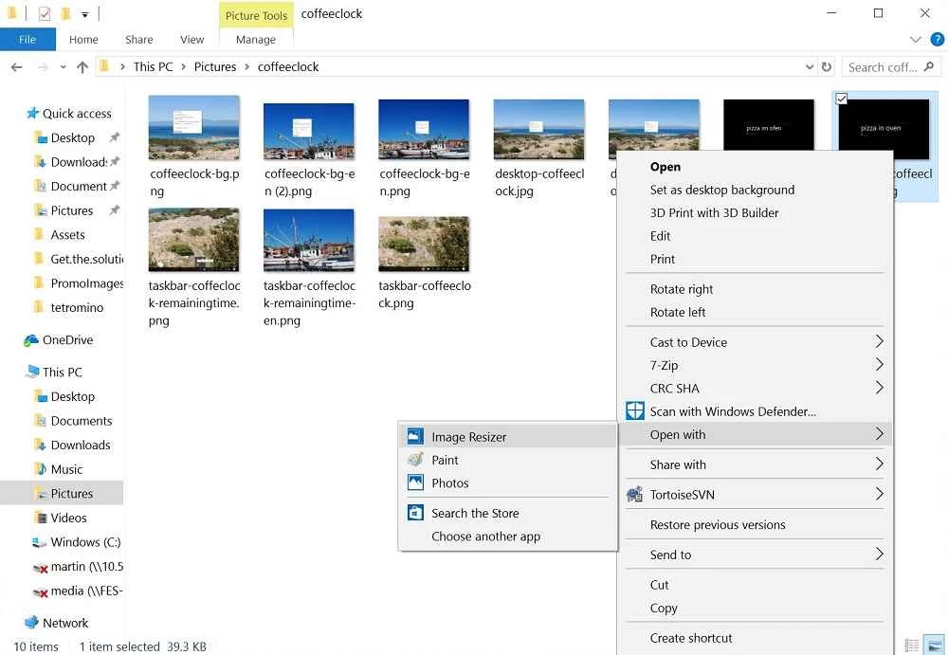This screenshot has width=948, height=655.
Task: Click the Pictures breadcrumb in address bar
Action: pyautogui.click(x=215, y=67)
